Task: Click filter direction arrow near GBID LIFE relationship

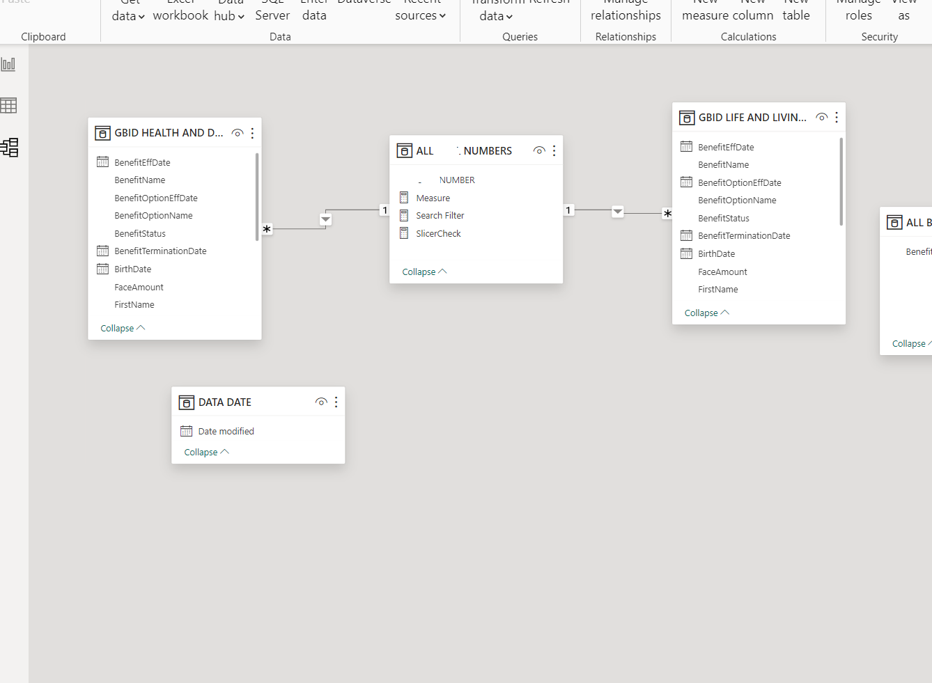Action: (x=618, y=212)
